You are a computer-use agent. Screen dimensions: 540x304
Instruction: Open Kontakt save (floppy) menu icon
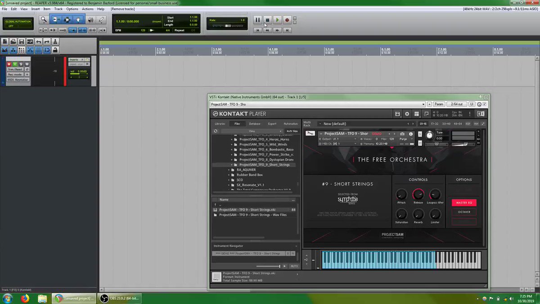pos(397,114)
